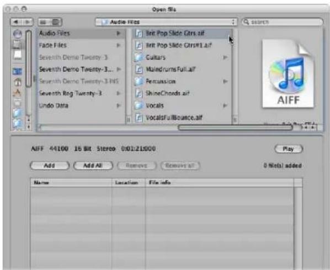
Task: Click the Remove all button
Action: pyautogui.click(x=180, y=165)
